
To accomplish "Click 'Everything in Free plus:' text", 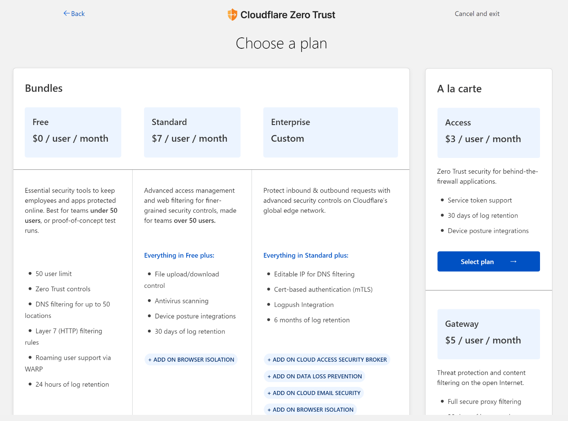I will point(179,255).
